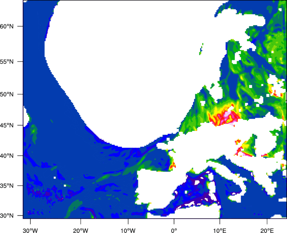Click the 45°N latitude label
The image size is (287, 233).
point(7,125)
